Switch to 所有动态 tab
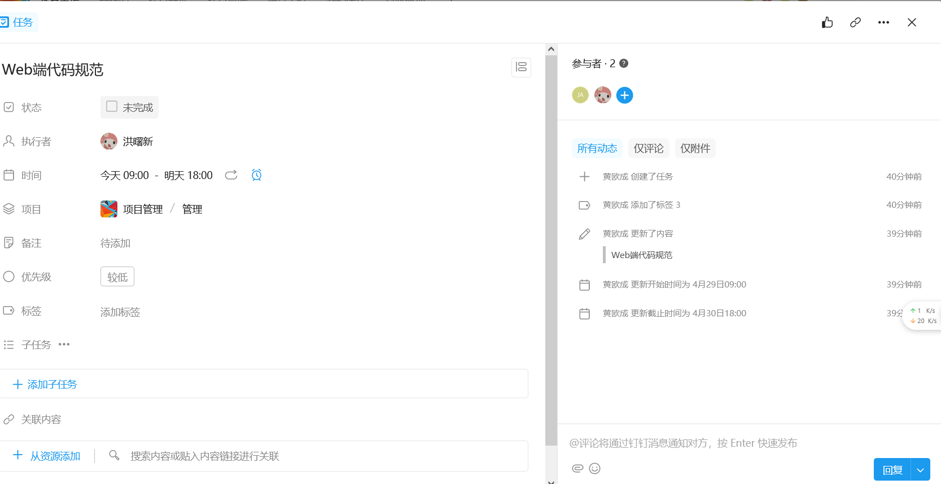The image size is (941, 484). pyautogui.click(x=597, y=149)
